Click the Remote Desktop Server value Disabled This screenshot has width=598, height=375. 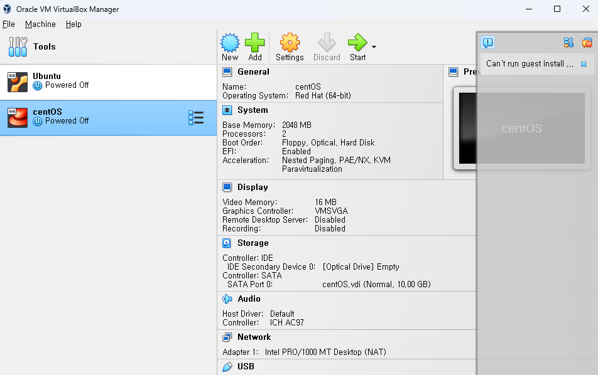330,219
